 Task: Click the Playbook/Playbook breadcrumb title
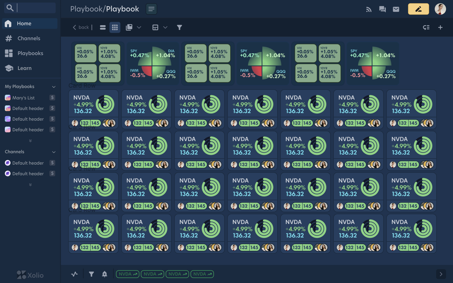(105, 9)
